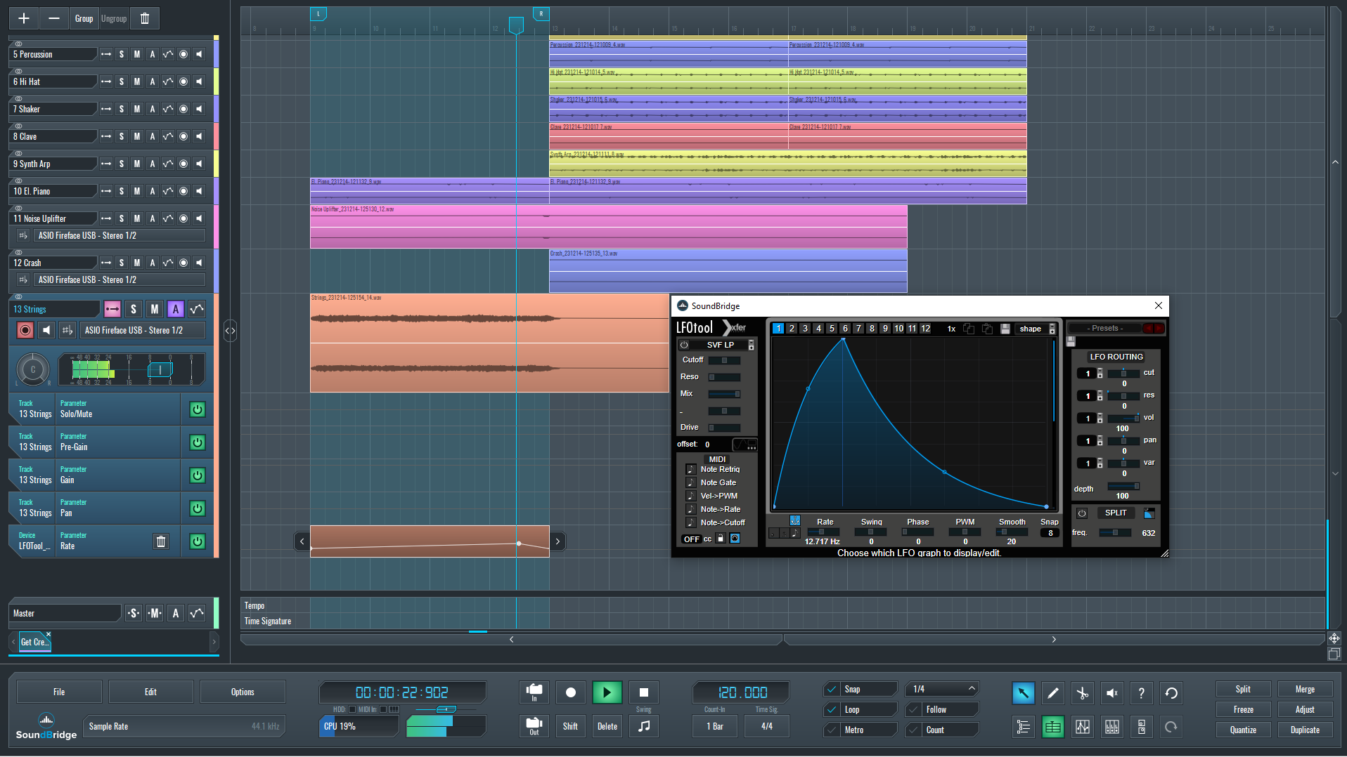Click the trash icon in track header toolbar
Viewport: 1347px width, 757px height.
pos(145,18)
